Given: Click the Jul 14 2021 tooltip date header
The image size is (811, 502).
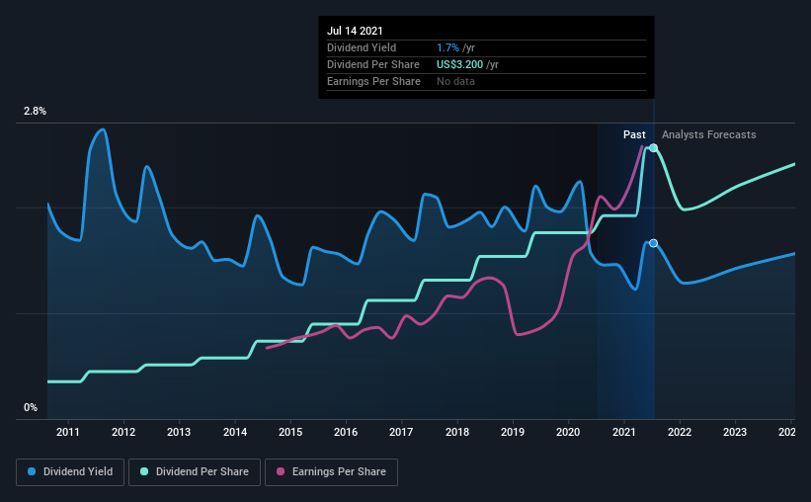Looking at the screenshot, I should tap(355, 31).
